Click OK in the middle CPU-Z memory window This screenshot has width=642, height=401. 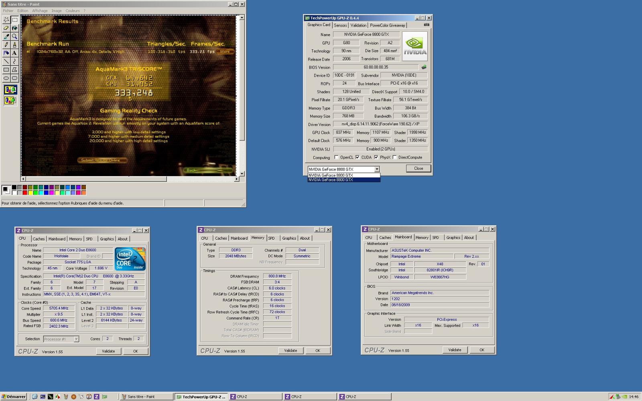pyautogui.click(x=318, y=351)
